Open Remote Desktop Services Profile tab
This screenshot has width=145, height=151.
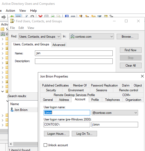(74, 95)
